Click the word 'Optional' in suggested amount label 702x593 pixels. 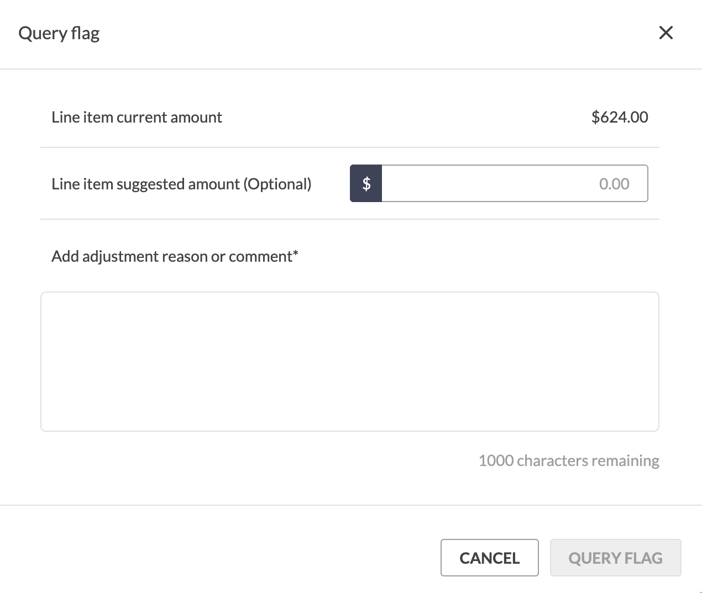pos(278,184)
